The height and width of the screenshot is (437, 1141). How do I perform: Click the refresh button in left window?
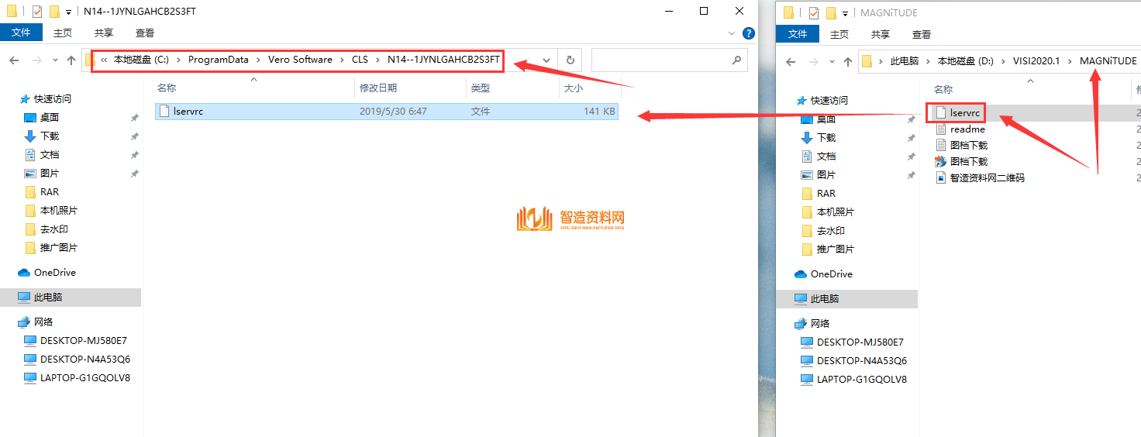pos(570,60)
